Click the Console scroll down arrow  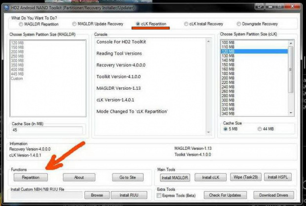click(208, 133)
